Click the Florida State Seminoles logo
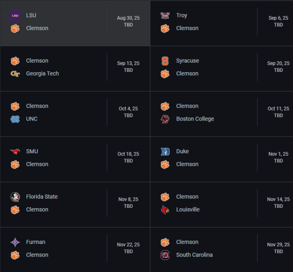This screenshot has width=293, height=272. [x=15, y=197]
